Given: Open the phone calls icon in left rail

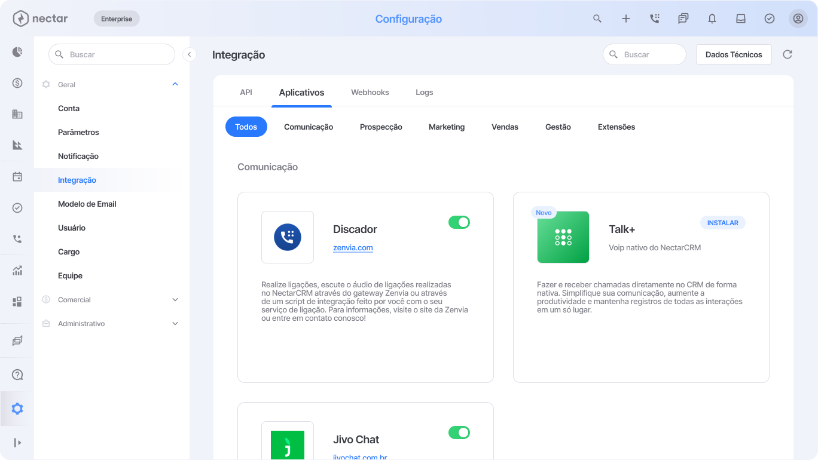Looking at the screenshot, I should pos(17,239).
